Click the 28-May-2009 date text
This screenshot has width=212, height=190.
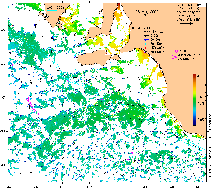147,12
